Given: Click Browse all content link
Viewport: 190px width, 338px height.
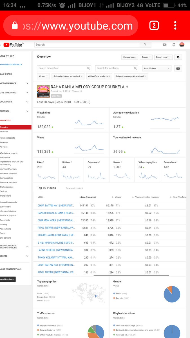Looking at the screenshot, I should click(74, 188).
